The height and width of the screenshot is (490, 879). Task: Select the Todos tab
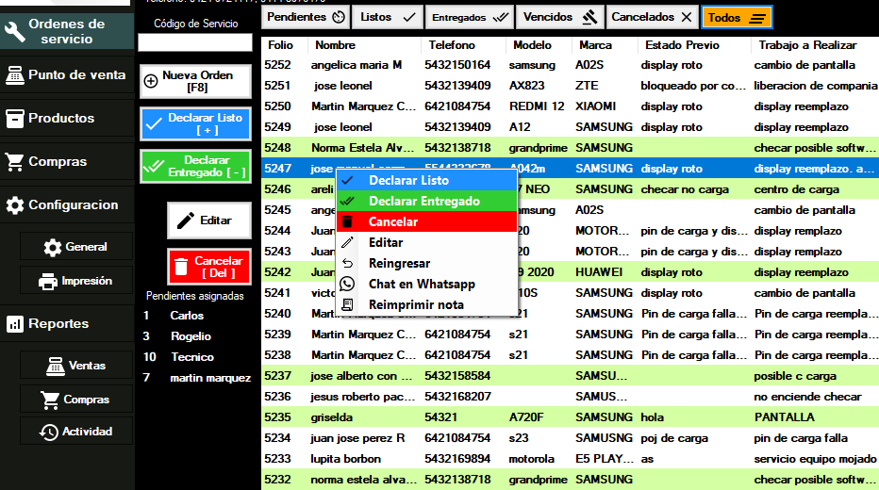click(737, 17)
